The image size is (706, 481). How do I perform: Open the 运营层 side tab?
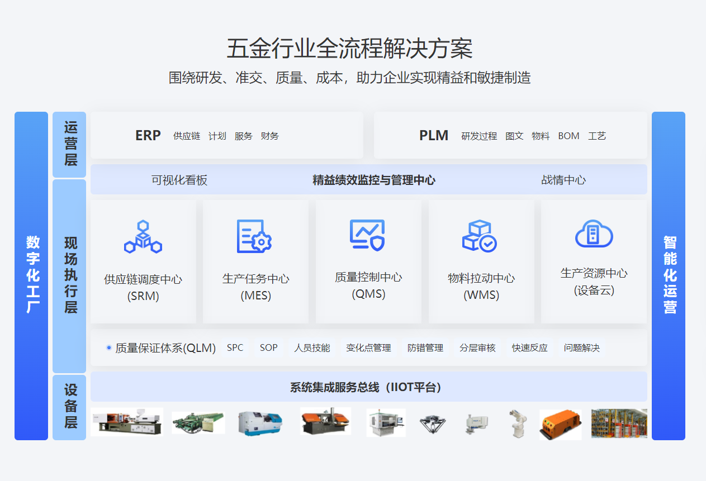pos(70,144)
